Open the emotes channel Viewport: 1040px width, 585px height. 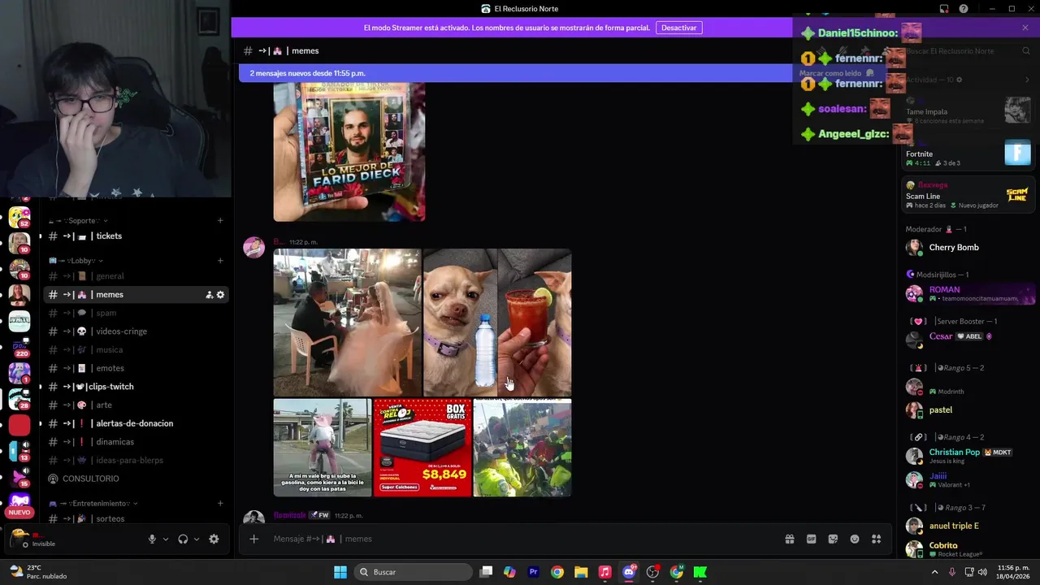tap(136, 368)
